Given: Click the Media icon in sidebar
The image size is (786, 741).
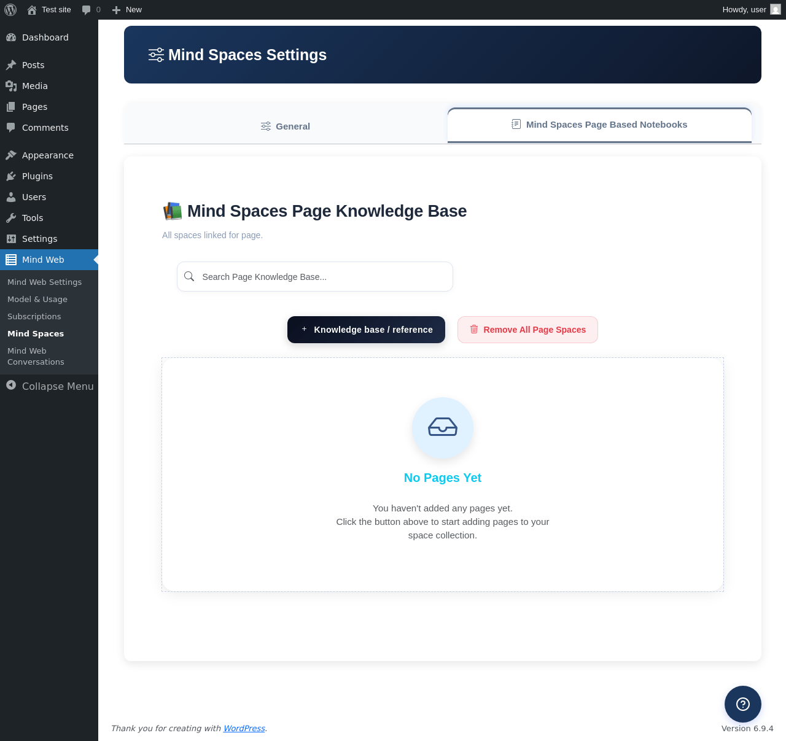Looking at the screenshot, I should [x=11, y=86].
